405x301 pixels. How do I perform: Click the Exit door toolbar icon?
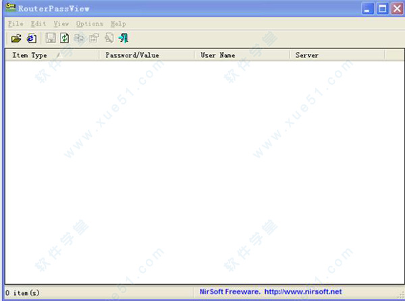[x=123, y=39]
